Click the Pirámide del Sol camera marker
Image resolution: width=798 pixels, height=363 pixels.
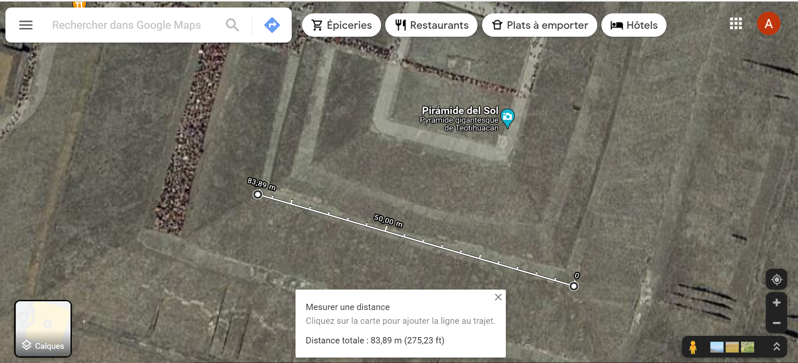508,118
